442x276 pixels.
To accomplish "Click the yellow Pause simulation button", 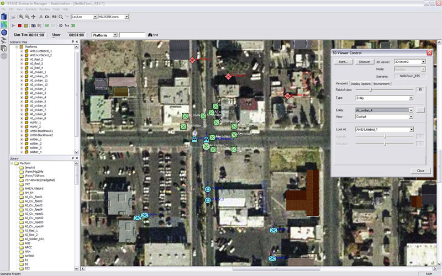I will [x=27, y=25].
